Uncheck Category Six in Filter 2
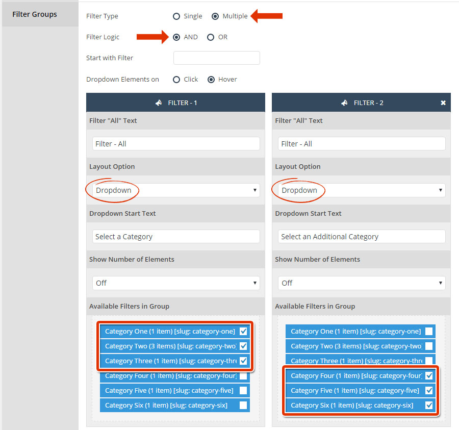 pos(429,406)
